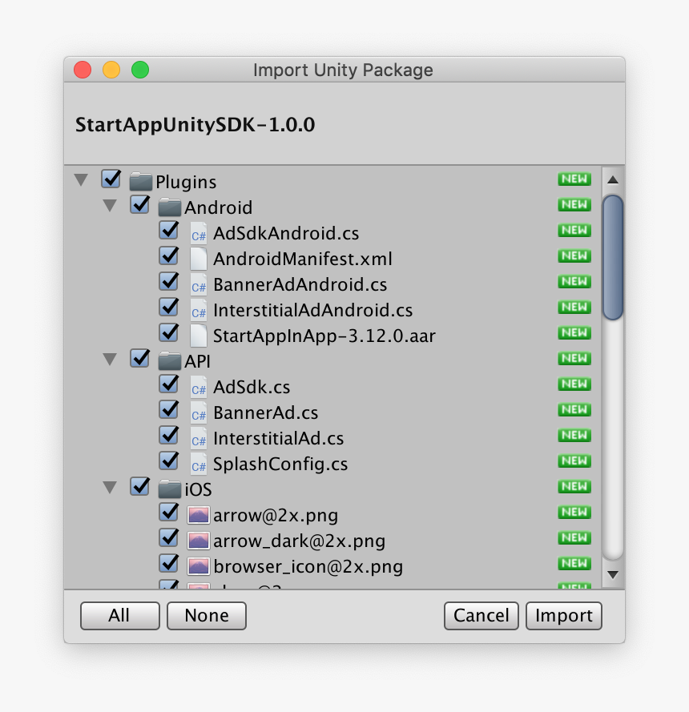Collapse the iOS folder tree
Viewport: 689px width, 712px height.
tap(110, 487)
